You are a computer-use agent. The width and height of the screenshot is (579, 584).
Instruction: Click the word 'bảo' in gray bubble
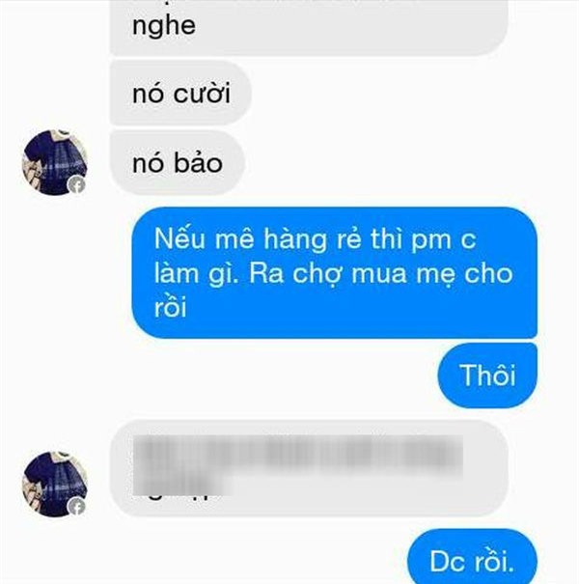coord(199,162)
